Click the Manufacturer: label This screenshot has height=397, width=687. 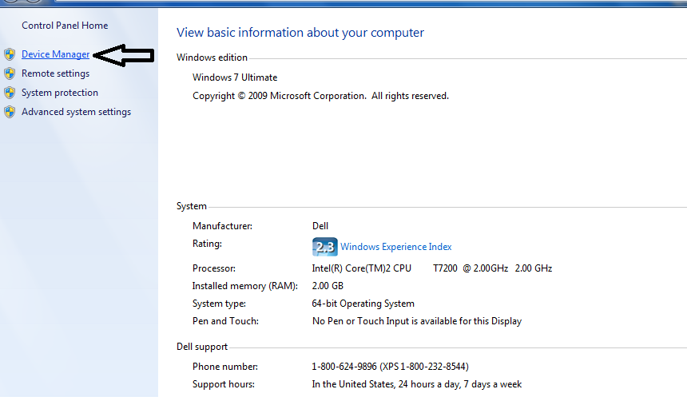coord(222,226)
